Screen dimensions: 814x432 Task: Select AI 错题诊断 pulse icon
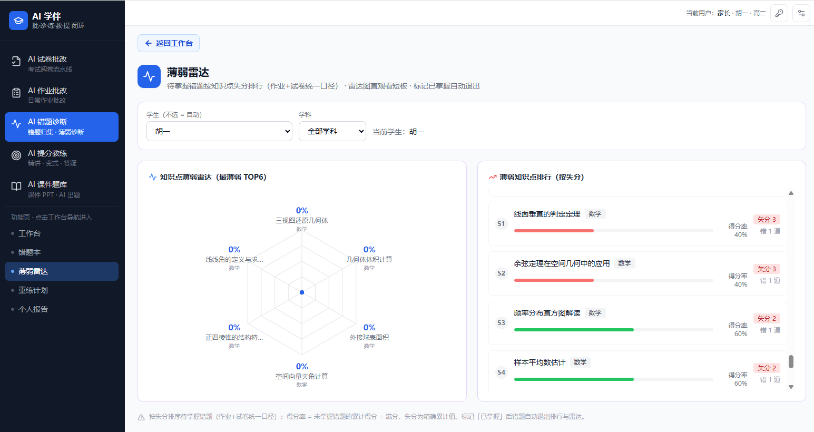[16, 124]
